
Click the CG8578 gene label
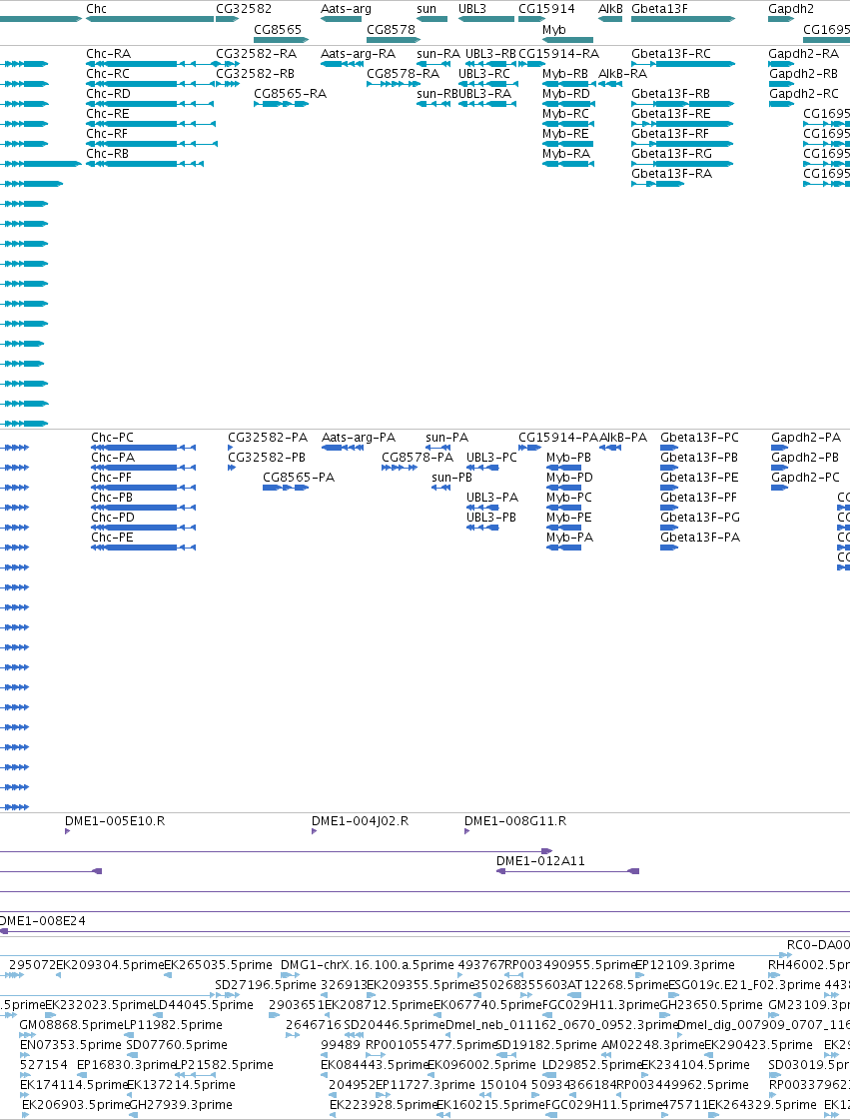pyautogui.click(x=391, y=29)
